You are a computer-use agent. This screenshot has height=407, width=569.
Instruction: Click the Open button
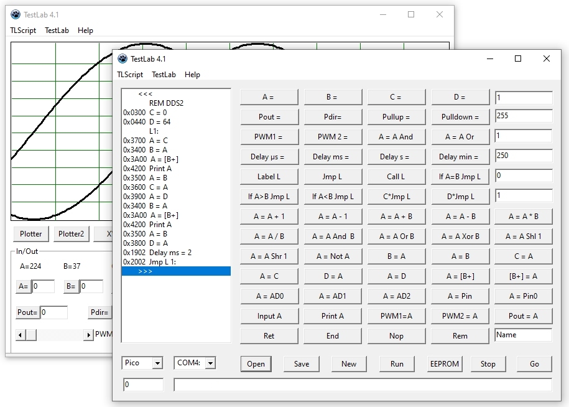pos(256,364)
